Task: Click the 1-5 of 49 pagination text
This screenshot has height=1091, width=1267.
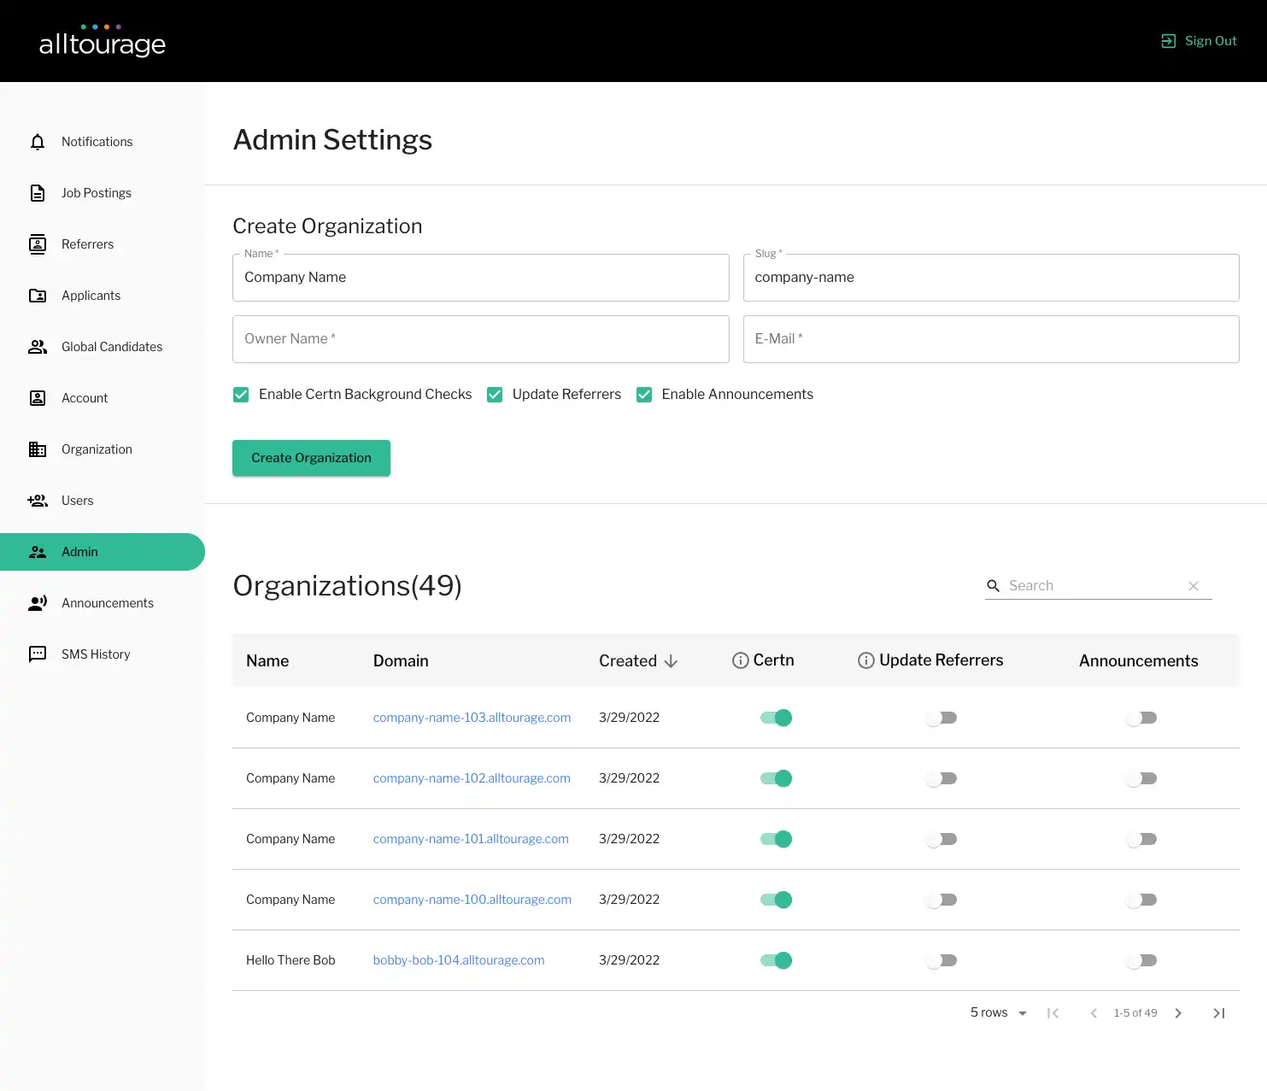Action: pyautogui.click(x=1135, y=1013)
